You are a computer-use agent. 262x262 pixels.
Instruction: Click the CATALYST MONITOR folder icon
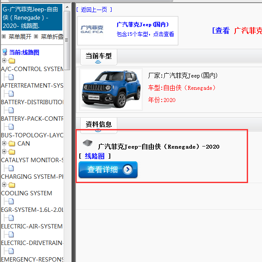coord(12,152)
